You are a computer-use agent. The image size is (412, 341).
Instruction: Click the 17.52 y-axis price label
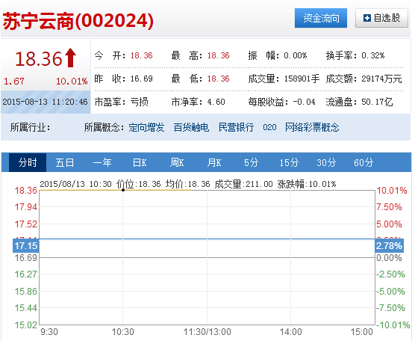[x=25, y=224]
